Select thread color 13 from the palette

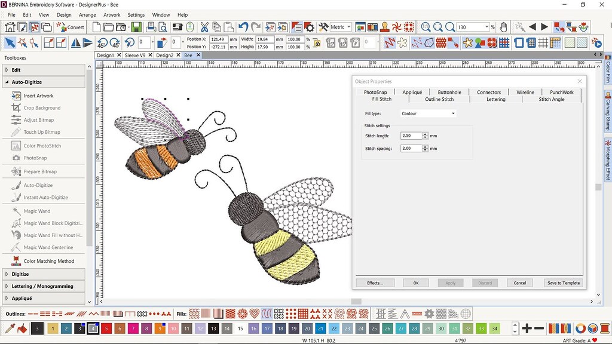(x=213, y=328)
